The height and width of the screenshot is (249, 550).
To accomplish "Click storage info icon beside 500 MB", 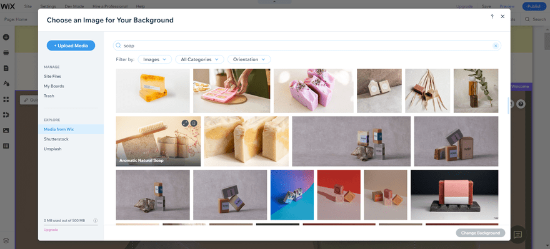I will point(96,221).
